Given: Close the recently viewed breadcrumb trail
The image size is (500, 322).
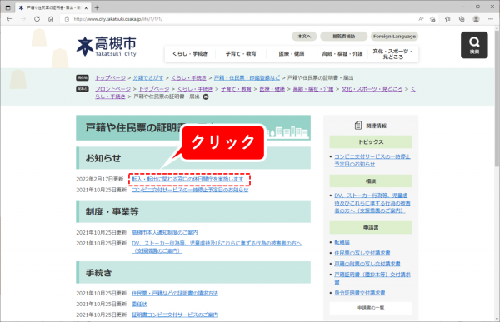Looking at the screenshot, I should pyautogui.click(x=206, y=97).
